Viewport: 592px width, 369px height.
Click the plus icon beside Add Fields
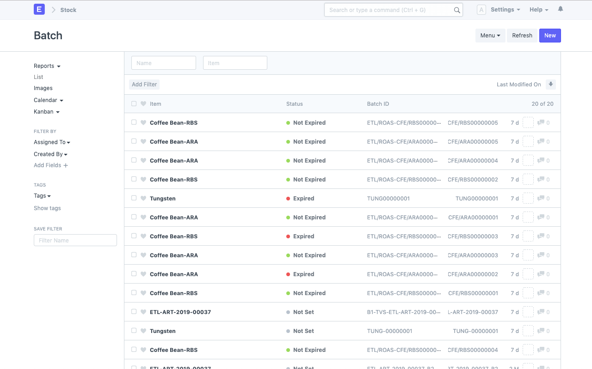click(x=65, y=165)
